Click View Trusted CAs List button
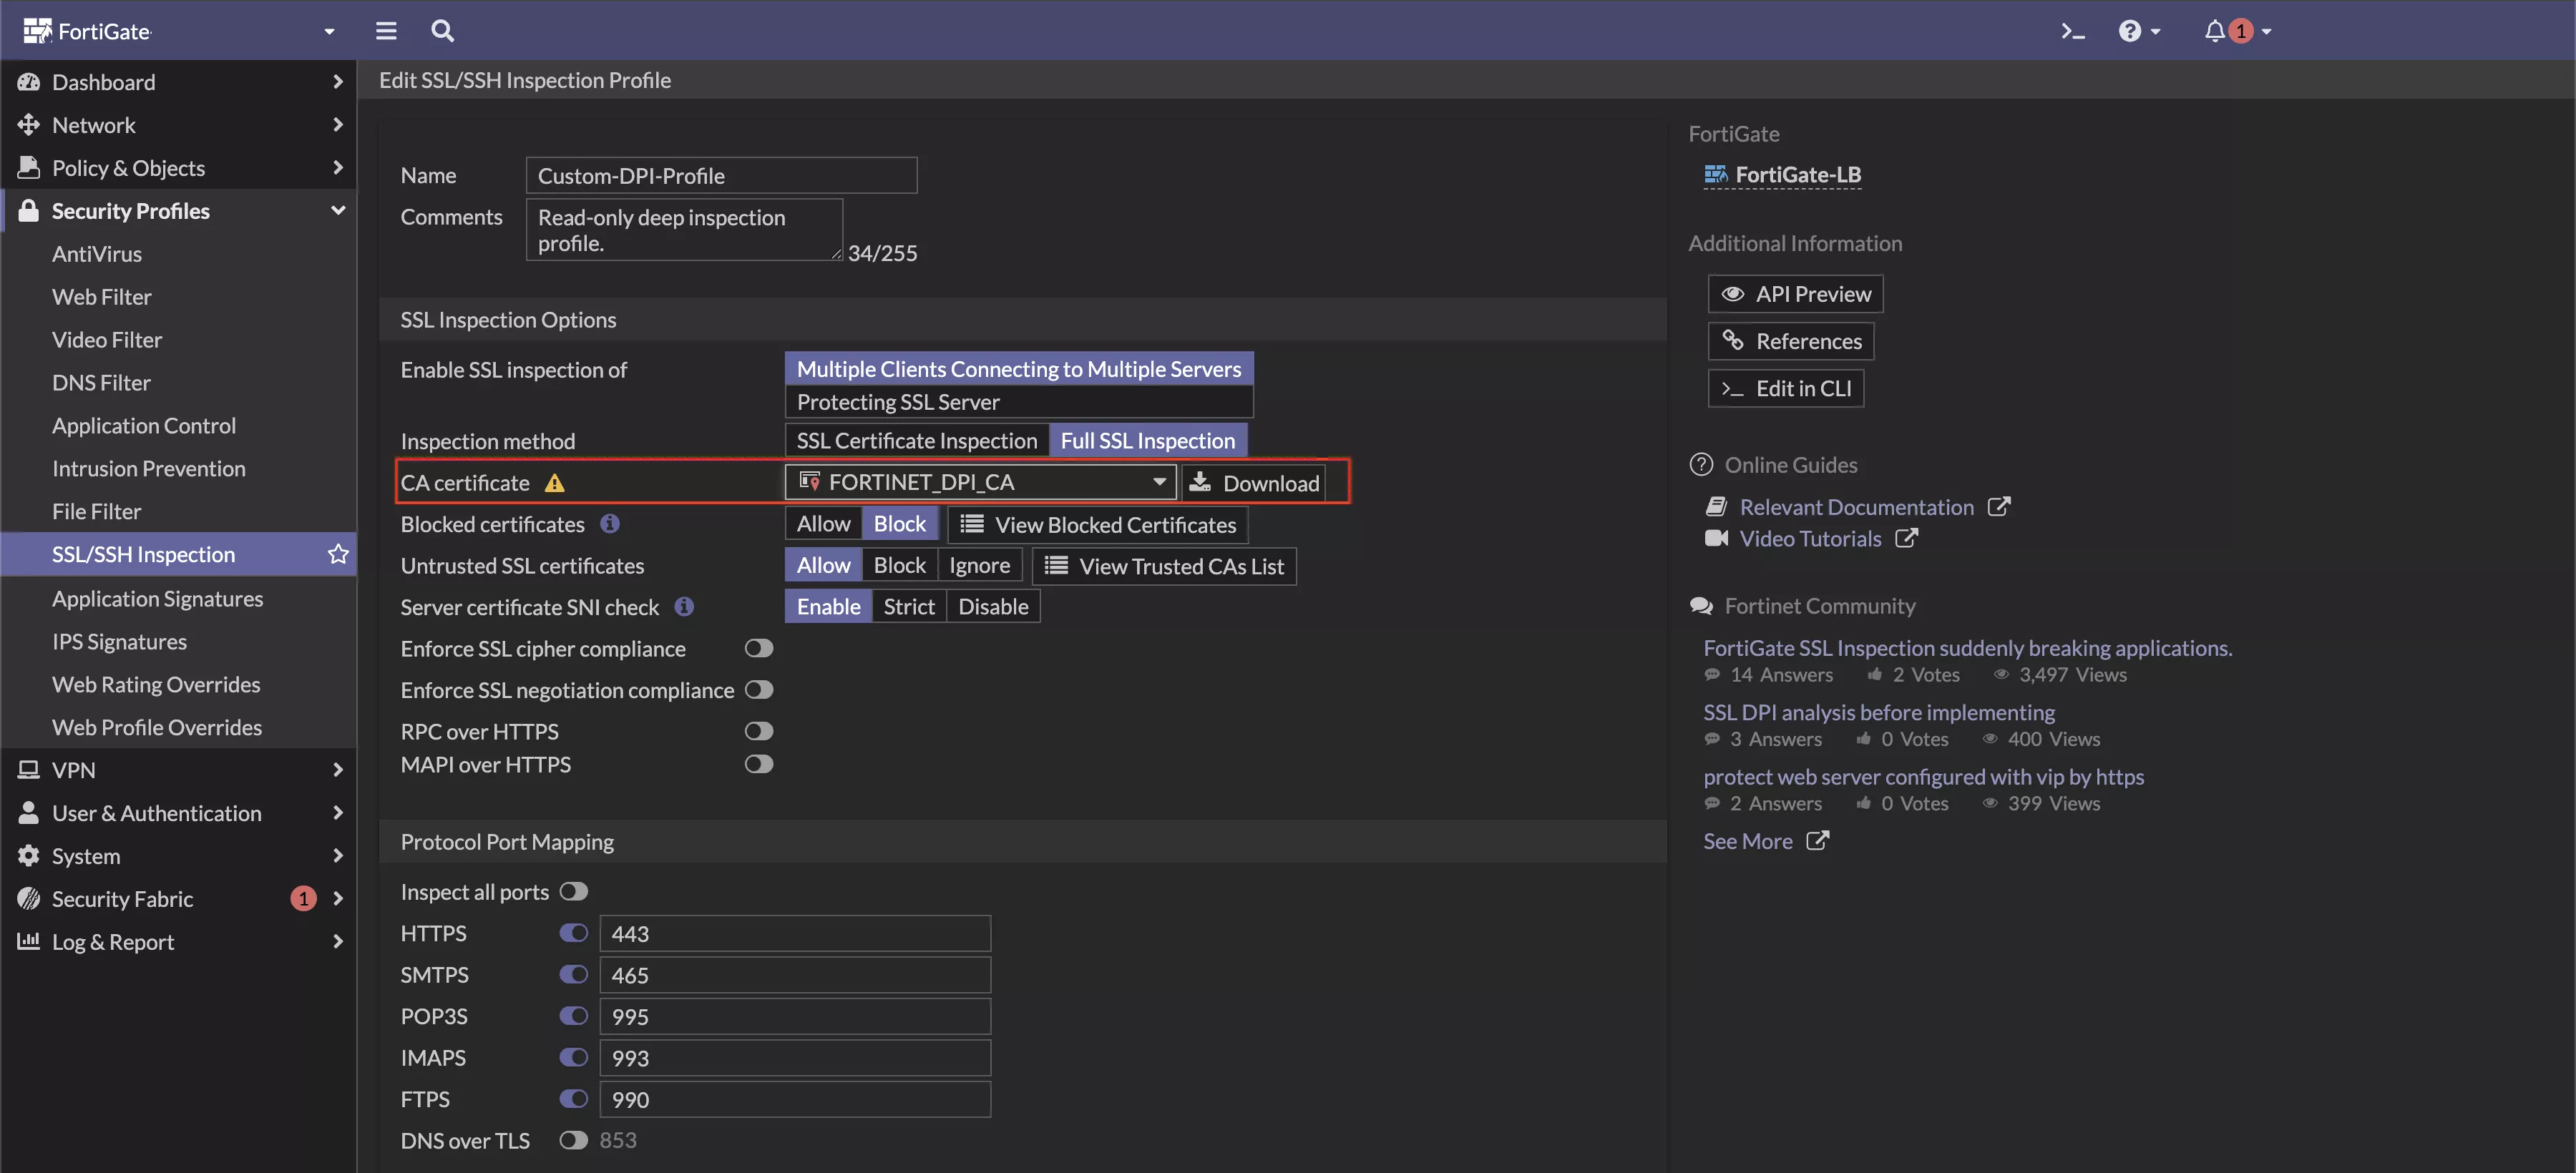Image resolution: width=2576 pixels, height=1173 pixels. click(1164, 566)
